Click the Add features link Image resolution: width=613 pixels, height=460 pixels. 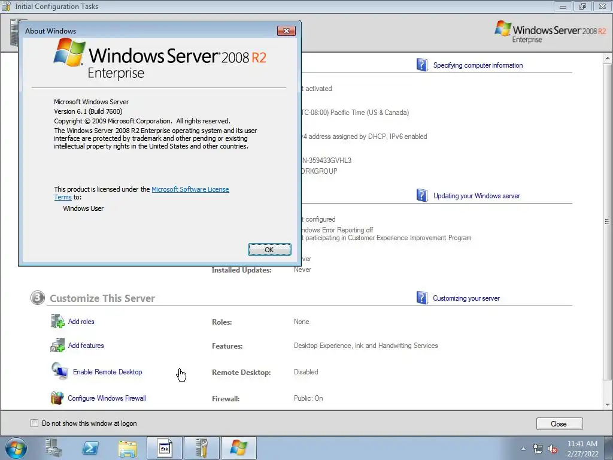point(86,346)
